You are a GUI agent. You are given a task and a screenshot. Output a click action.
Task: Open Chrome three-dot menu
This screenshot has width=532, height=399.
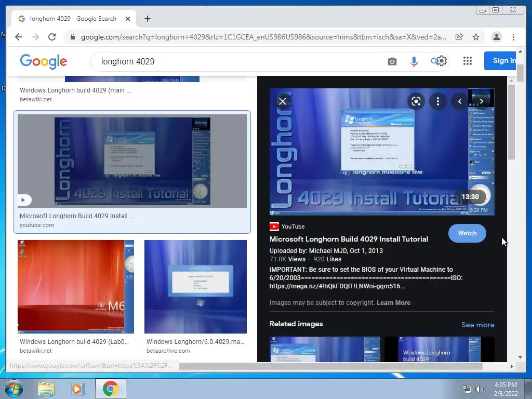[514, 37]
